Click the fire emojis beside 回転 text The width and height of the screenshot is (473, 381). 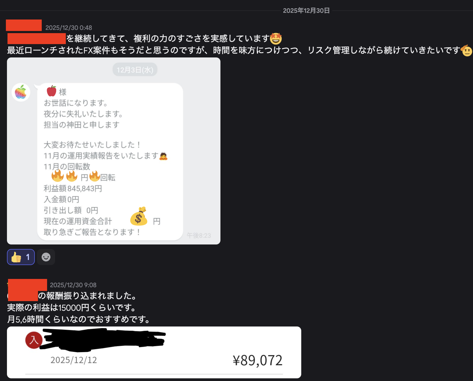click(x=76, y=176)
